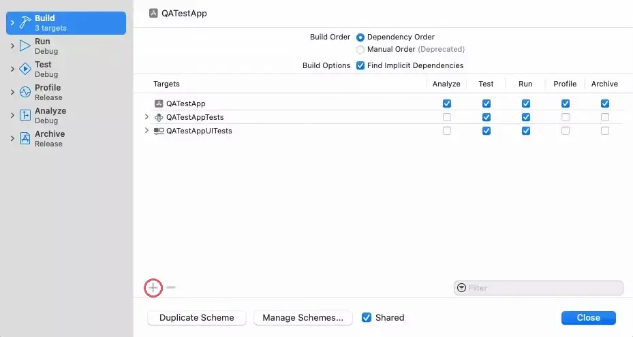633x337 pixels.
Task: Enable Analyze for QATestAppTests target
Action: coord(447,117)
